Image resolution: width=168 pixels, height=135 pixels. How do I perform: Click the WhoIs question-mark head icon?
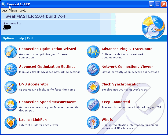(93, 122)
